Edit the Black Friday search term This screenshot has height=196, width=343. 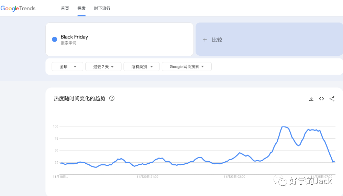(x=74, y=37)
